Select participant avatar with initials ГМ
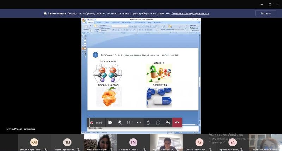Screen dimensions: 282x151 point(133,142)
